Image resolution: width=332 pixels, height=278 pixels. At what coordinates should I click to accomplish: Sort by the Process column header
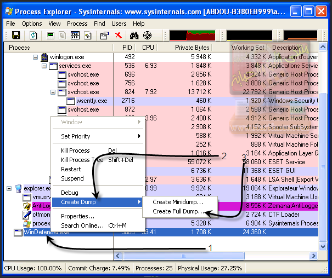pyautogui.click(x=59, y=48)
